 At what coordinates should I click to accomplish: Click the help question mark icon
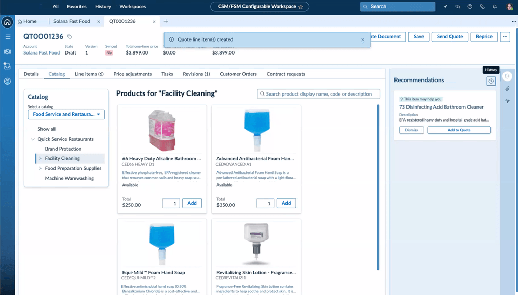tap(470, 7)
